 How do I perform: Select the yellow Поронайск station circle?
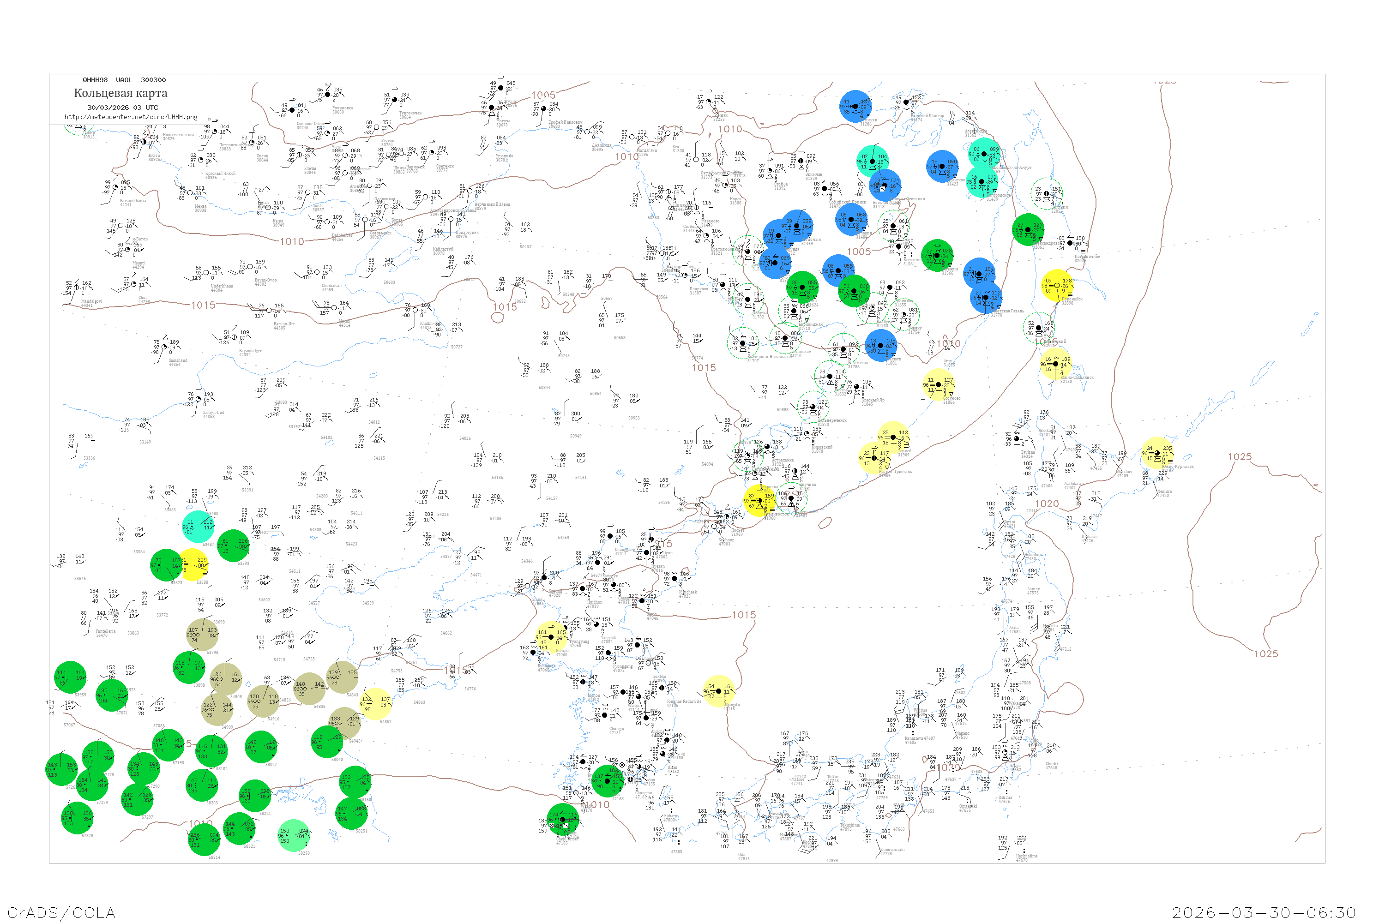pyautogui.click(x=1057, y=286)
